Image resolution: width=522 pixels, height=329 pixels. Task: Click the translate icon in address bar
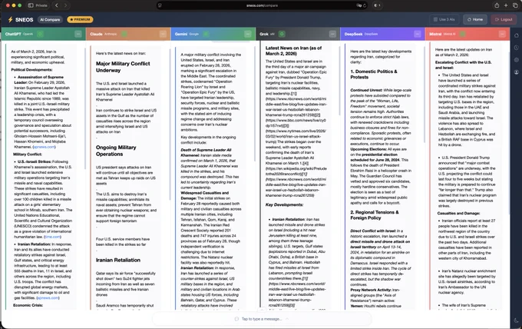pos(358,5)
